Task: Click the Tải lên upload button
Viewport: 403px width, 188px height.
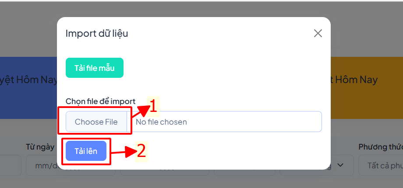Action: 86,151
